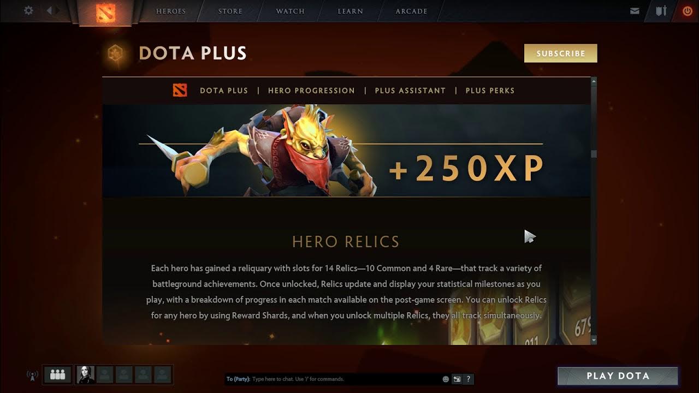Image resolution: width=699 pixels, height=393 pixels.
Task: Click the Dota Plus hexagon badge icon
Action: (115, 53)
